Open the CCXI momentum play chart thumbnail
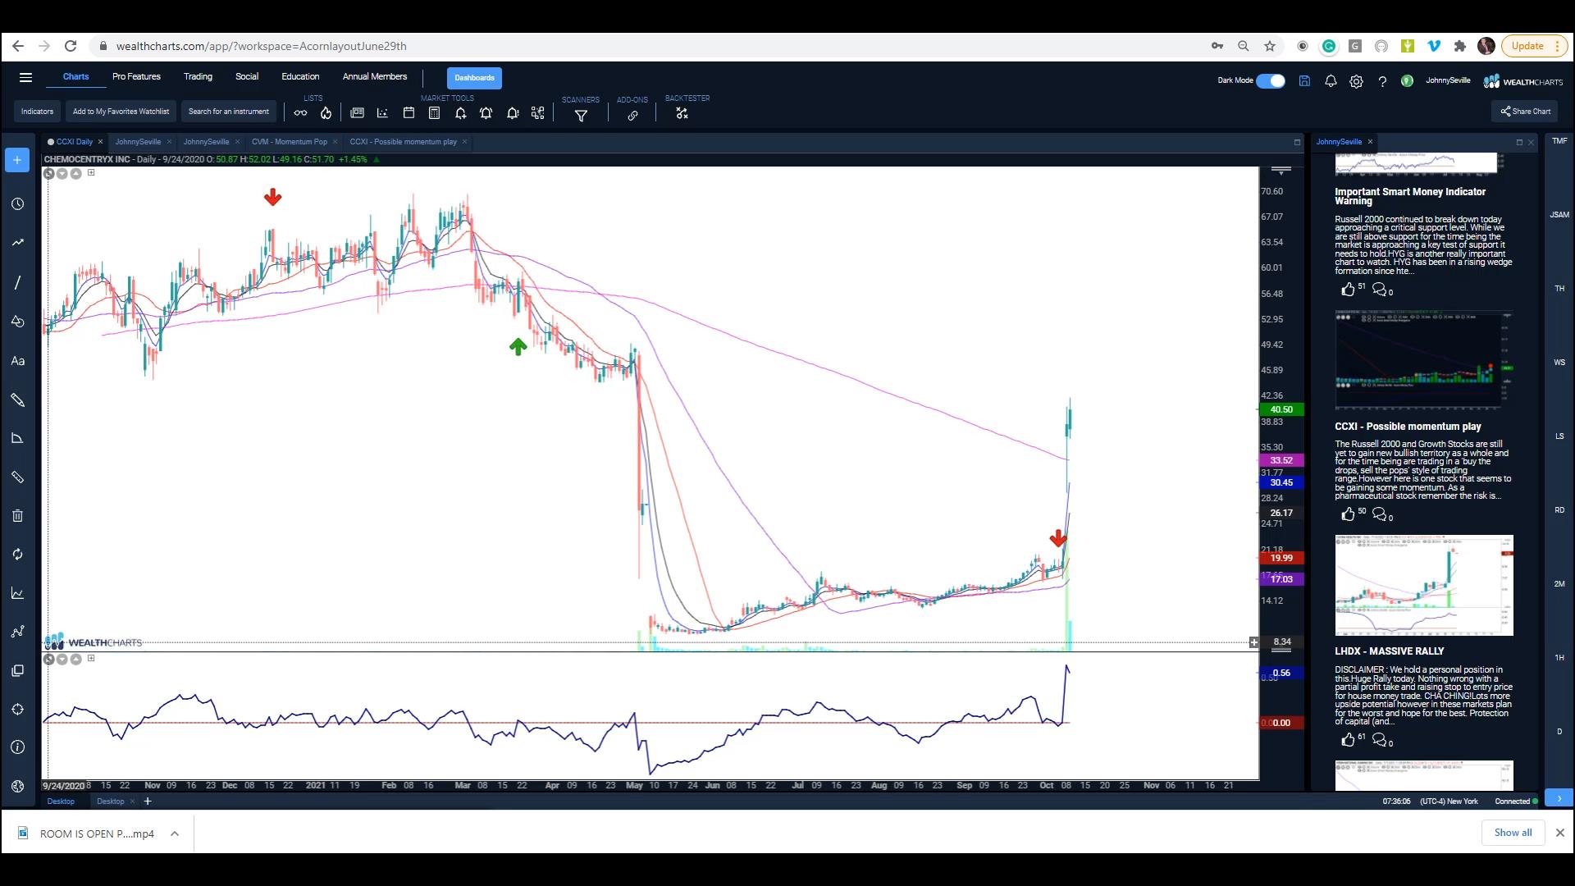Image resolution: width=1575 pixels, height=886 pixels. 1424,360
